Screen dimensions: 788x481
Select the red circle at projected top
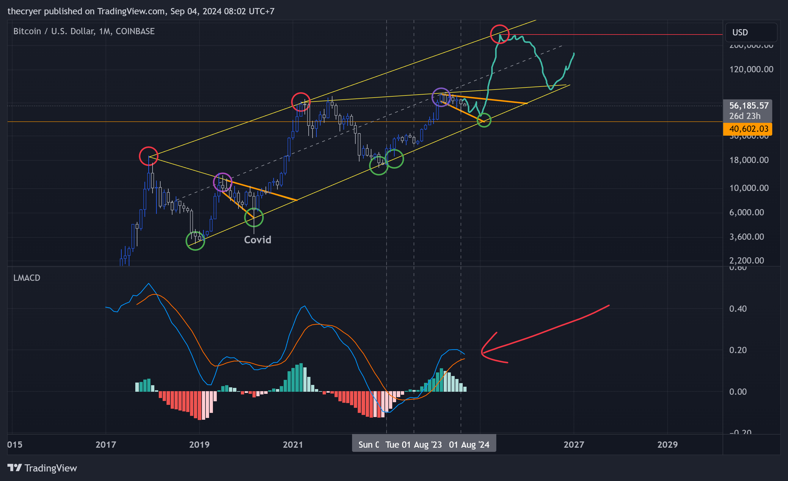click(x=500, y=34)
